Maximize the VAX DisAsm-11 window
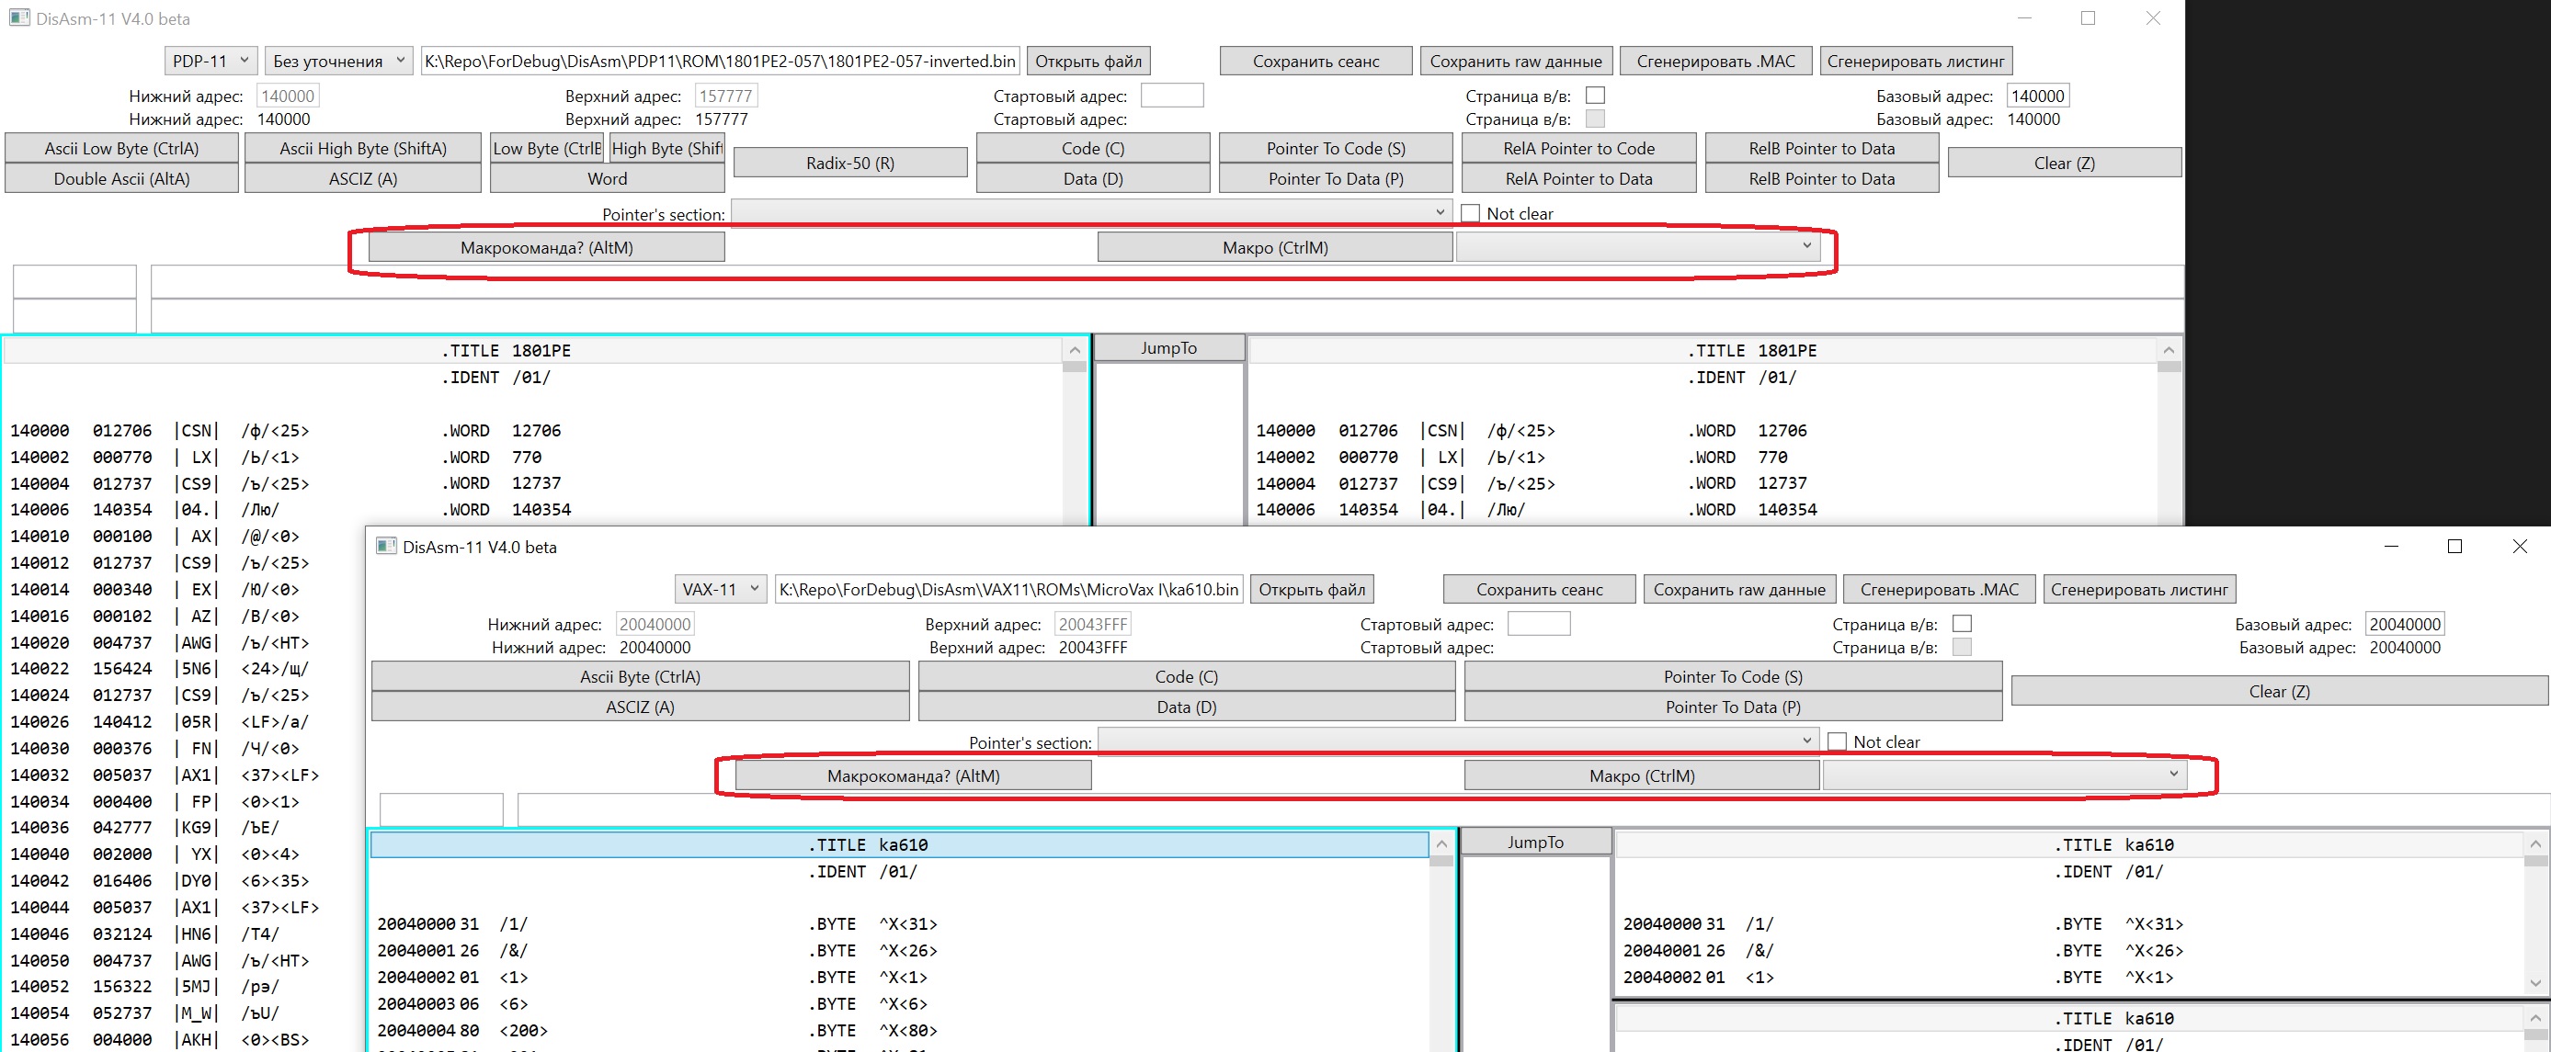2551x1052 pixels. point(2454,547)
